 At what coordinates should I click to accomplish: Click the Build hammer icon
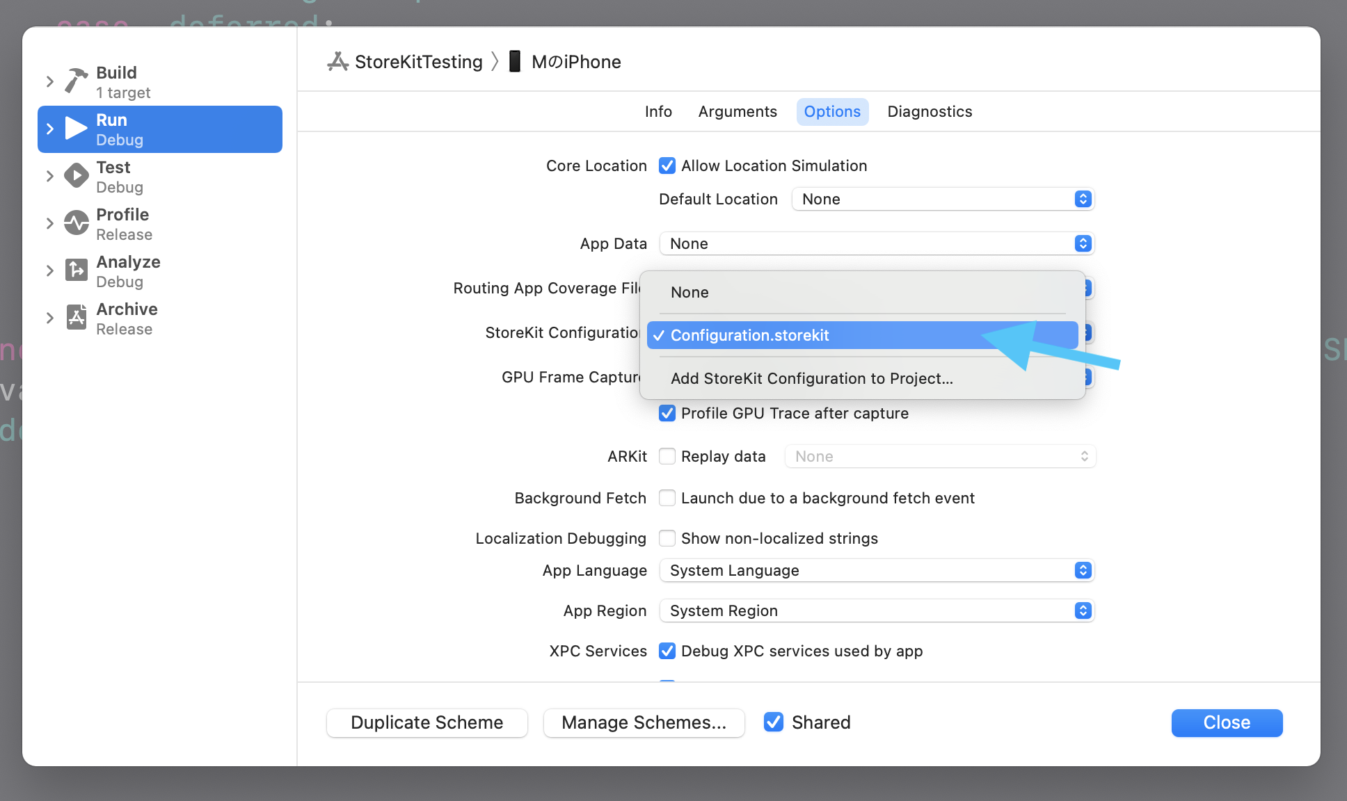point(77,81)
